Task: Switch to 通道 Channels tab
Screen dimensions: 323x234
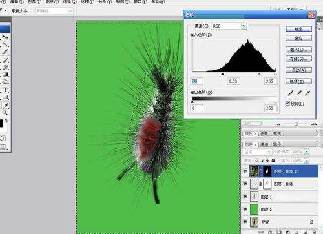Action: tap(264, 144)
